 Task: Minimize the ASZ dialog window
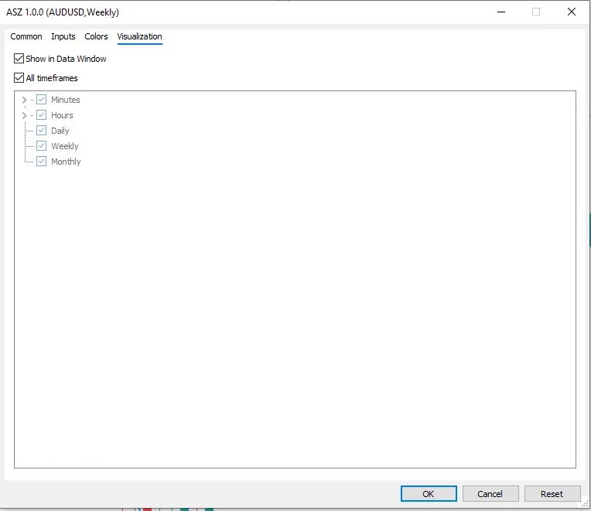click(501, 12)
